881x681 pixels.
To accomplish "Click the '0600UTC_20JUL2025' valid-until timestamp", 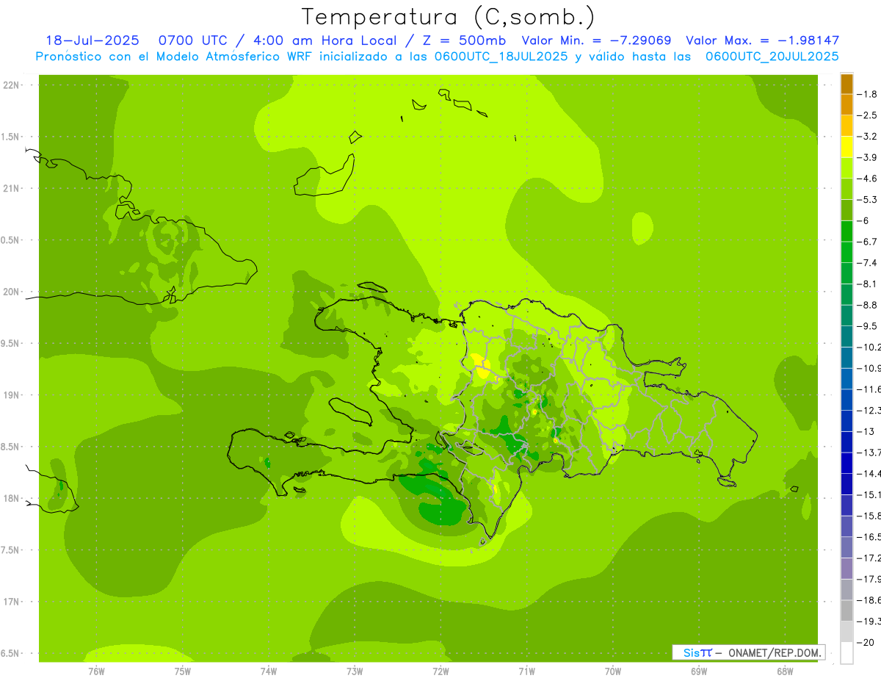I will click(772, 57).
